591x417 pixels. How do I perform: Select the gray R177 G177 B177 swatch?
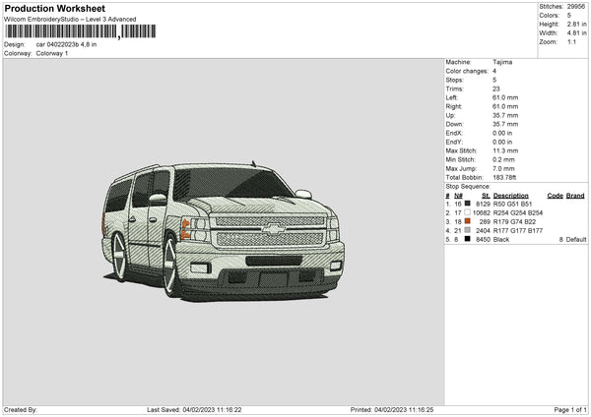tap(467, 230)
